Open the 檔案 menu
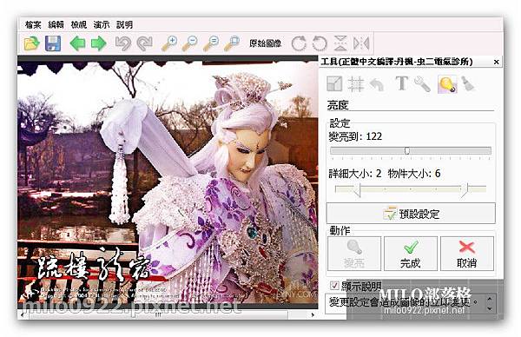Viewport: 521px width, 337px height. pos(33,25)
